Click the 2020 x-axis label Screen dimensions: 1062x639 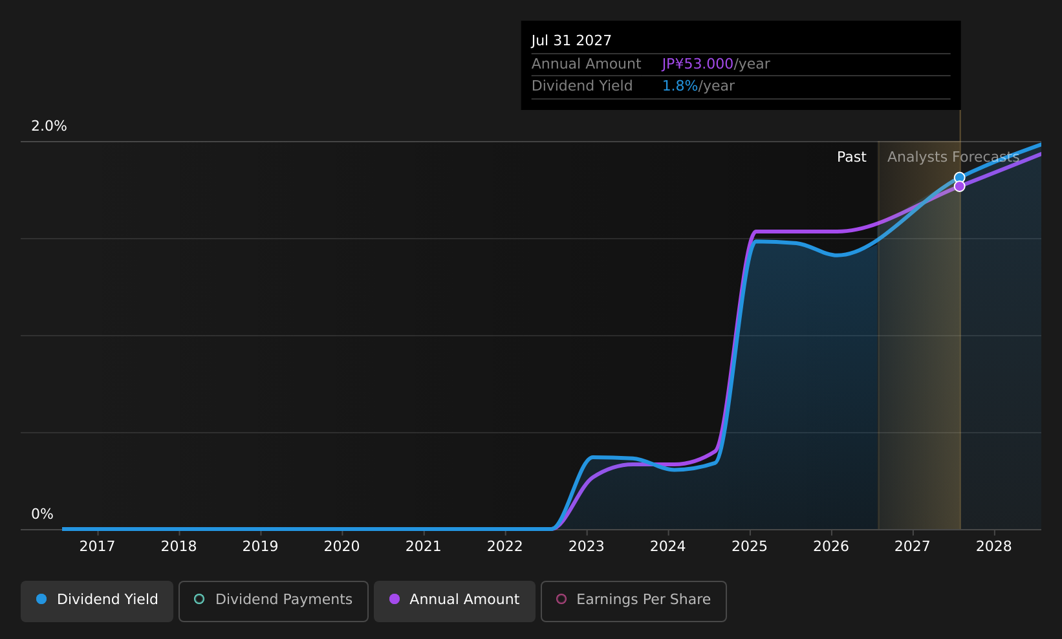point(341,547)
